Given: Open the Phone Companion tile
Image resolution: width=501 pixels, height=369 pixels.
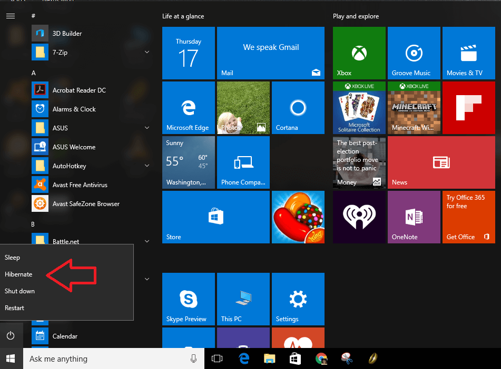Looking at the screenshot, I should pos(243,162).
